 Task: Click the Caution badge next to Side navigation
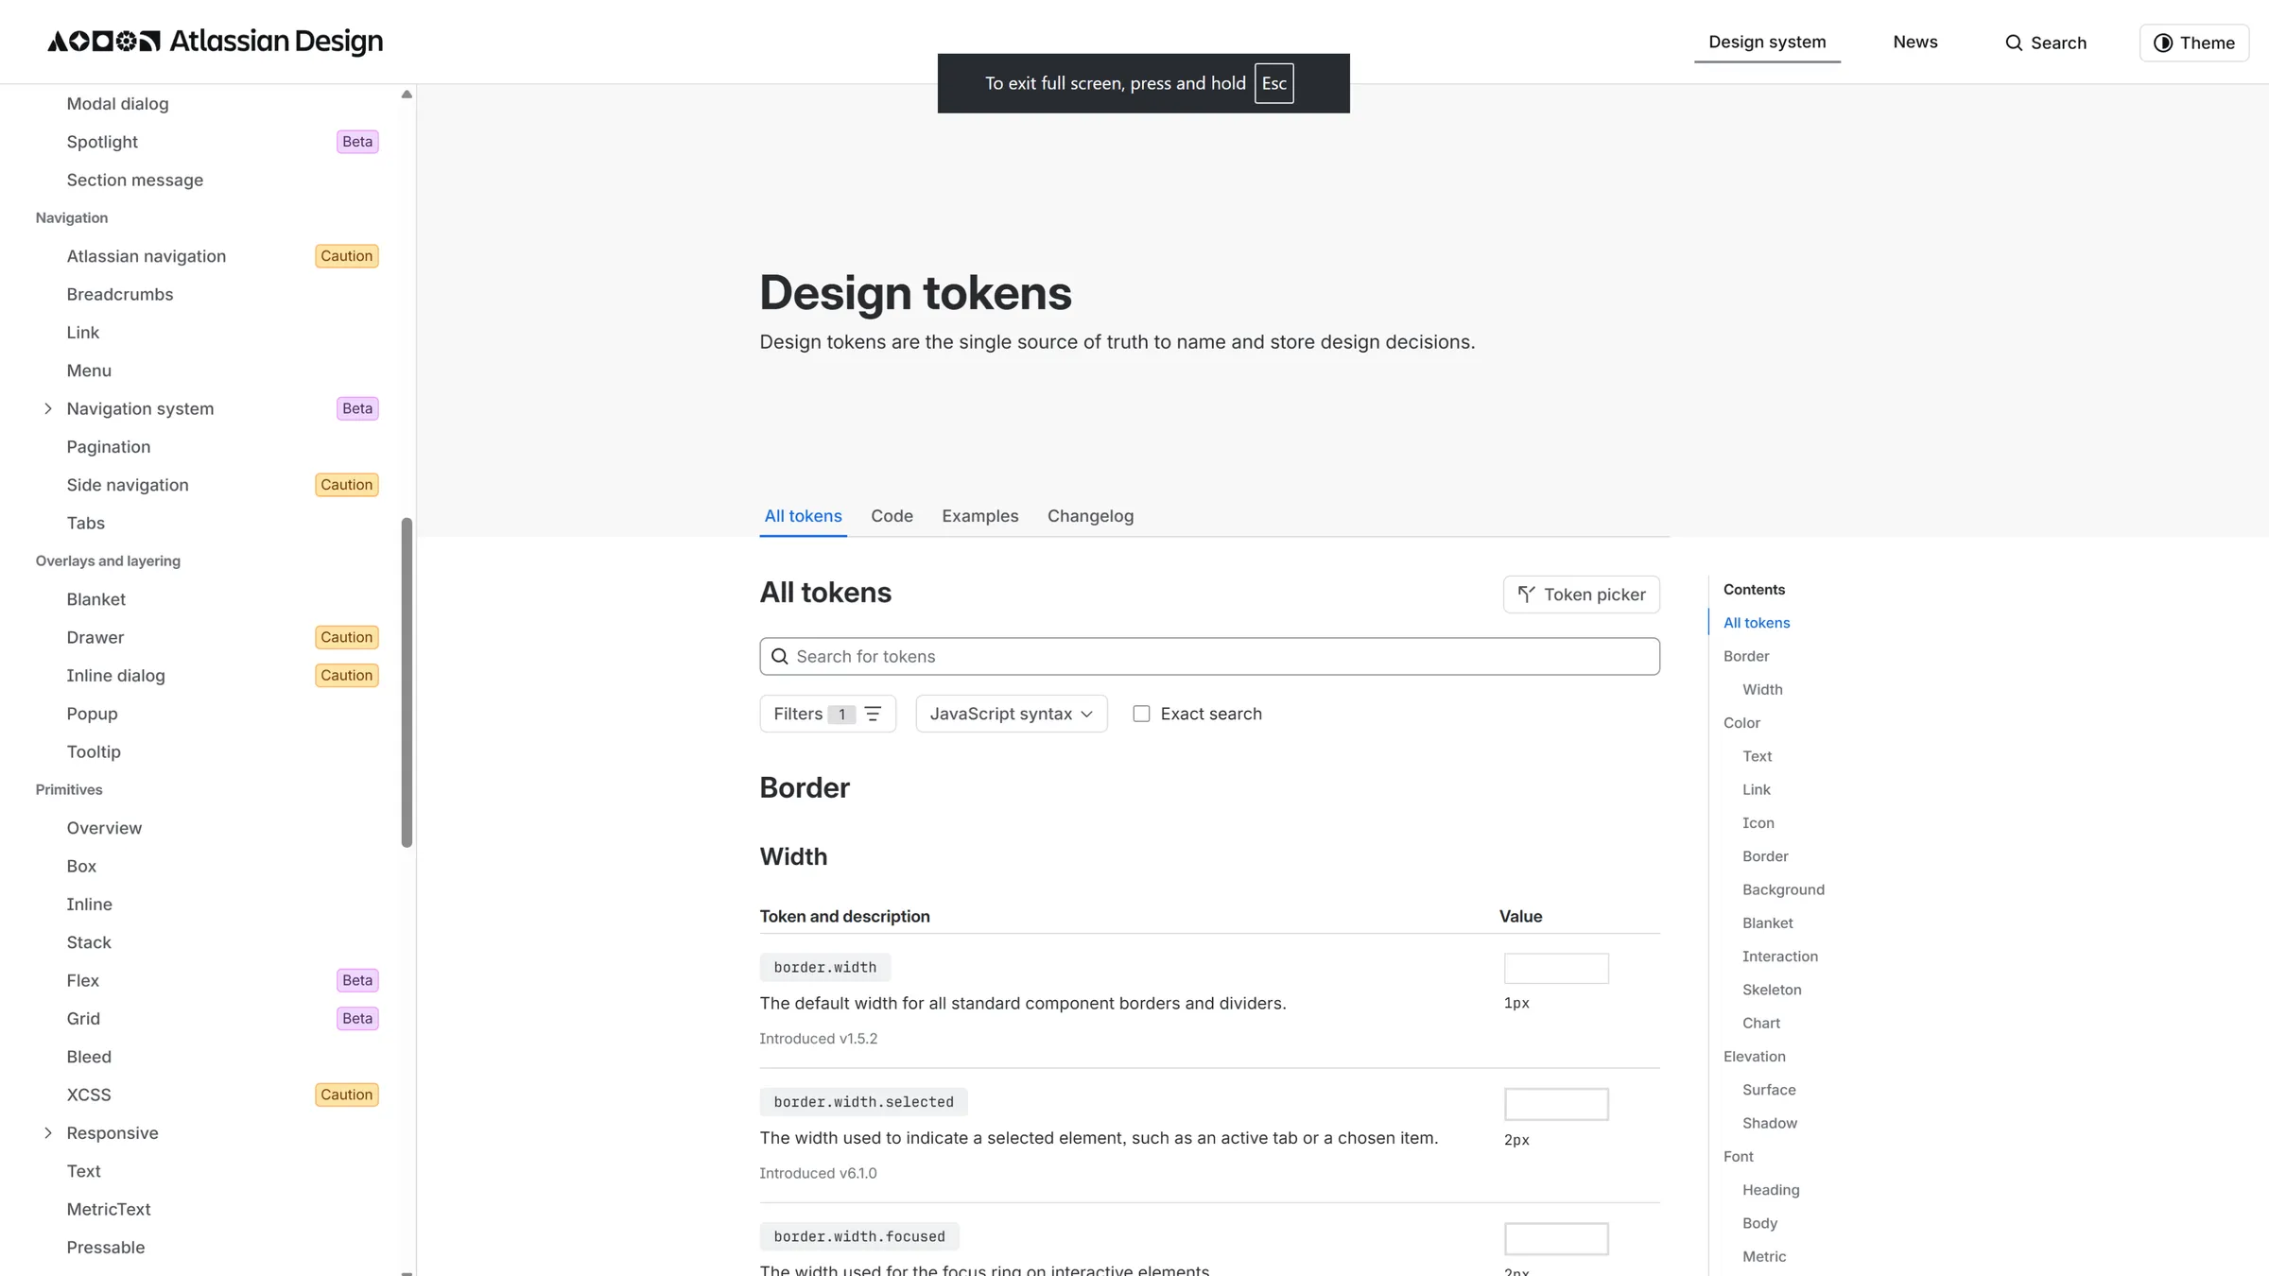347,485
